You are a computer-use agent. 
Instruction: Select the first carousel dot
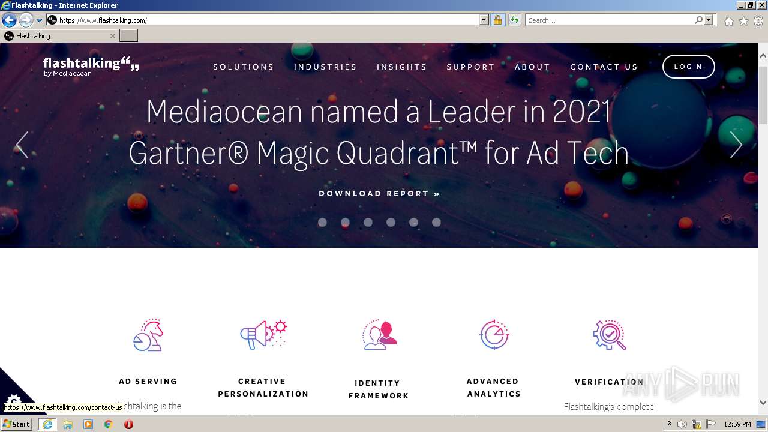[x=322, y=222]
